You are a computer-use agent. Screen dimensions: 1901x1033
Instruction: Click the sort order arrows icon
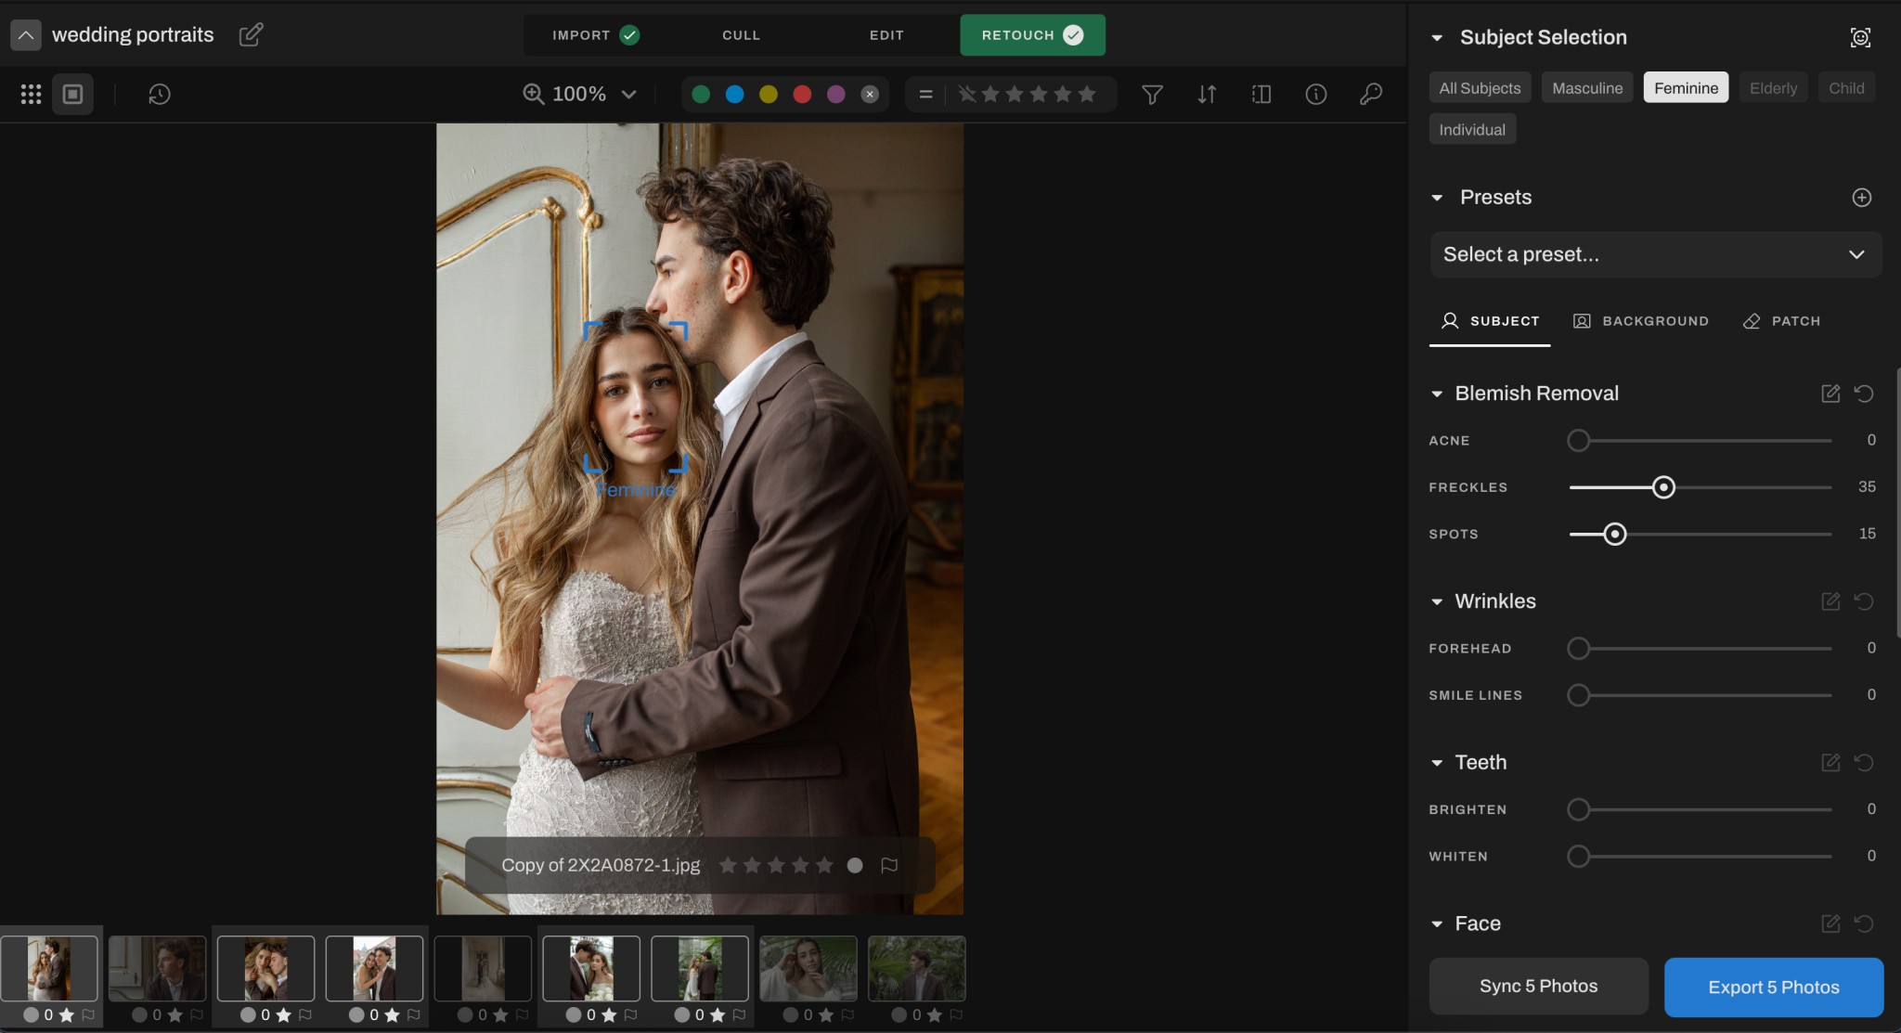1207,94
